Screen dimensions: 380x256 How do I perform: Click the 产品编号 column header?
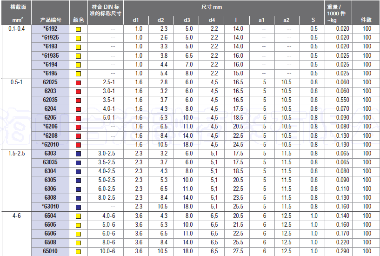click(x=50, y=20)
